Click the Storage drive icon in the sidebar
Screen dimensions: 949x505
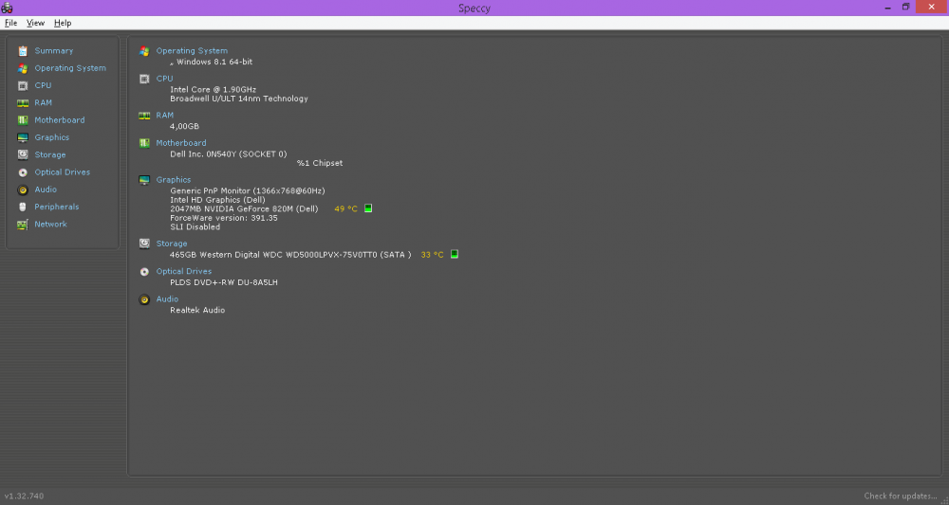coord(23,154)
